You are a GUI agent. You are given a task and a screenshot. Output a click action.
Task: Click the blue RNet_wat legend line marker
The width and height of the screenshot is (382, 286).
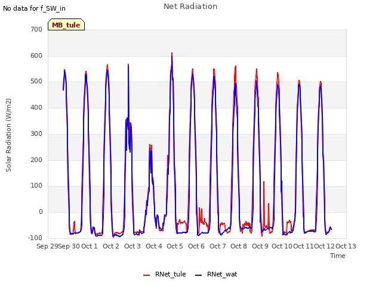point(199,275)
